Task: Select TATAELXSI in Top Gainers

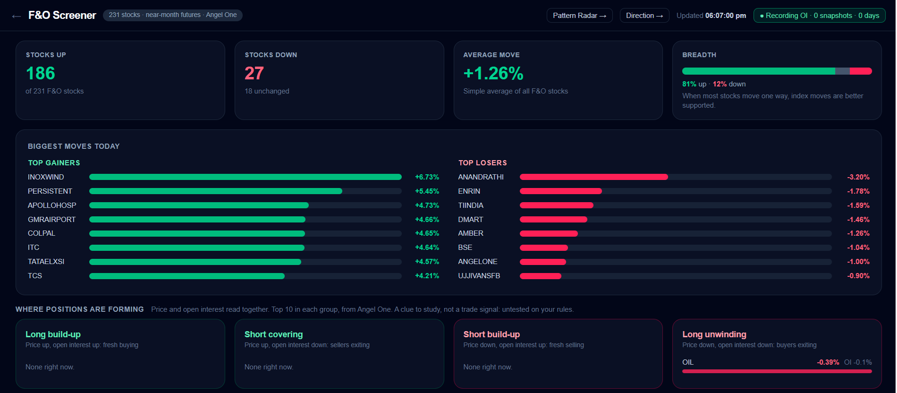Action: tap(46, 262)
